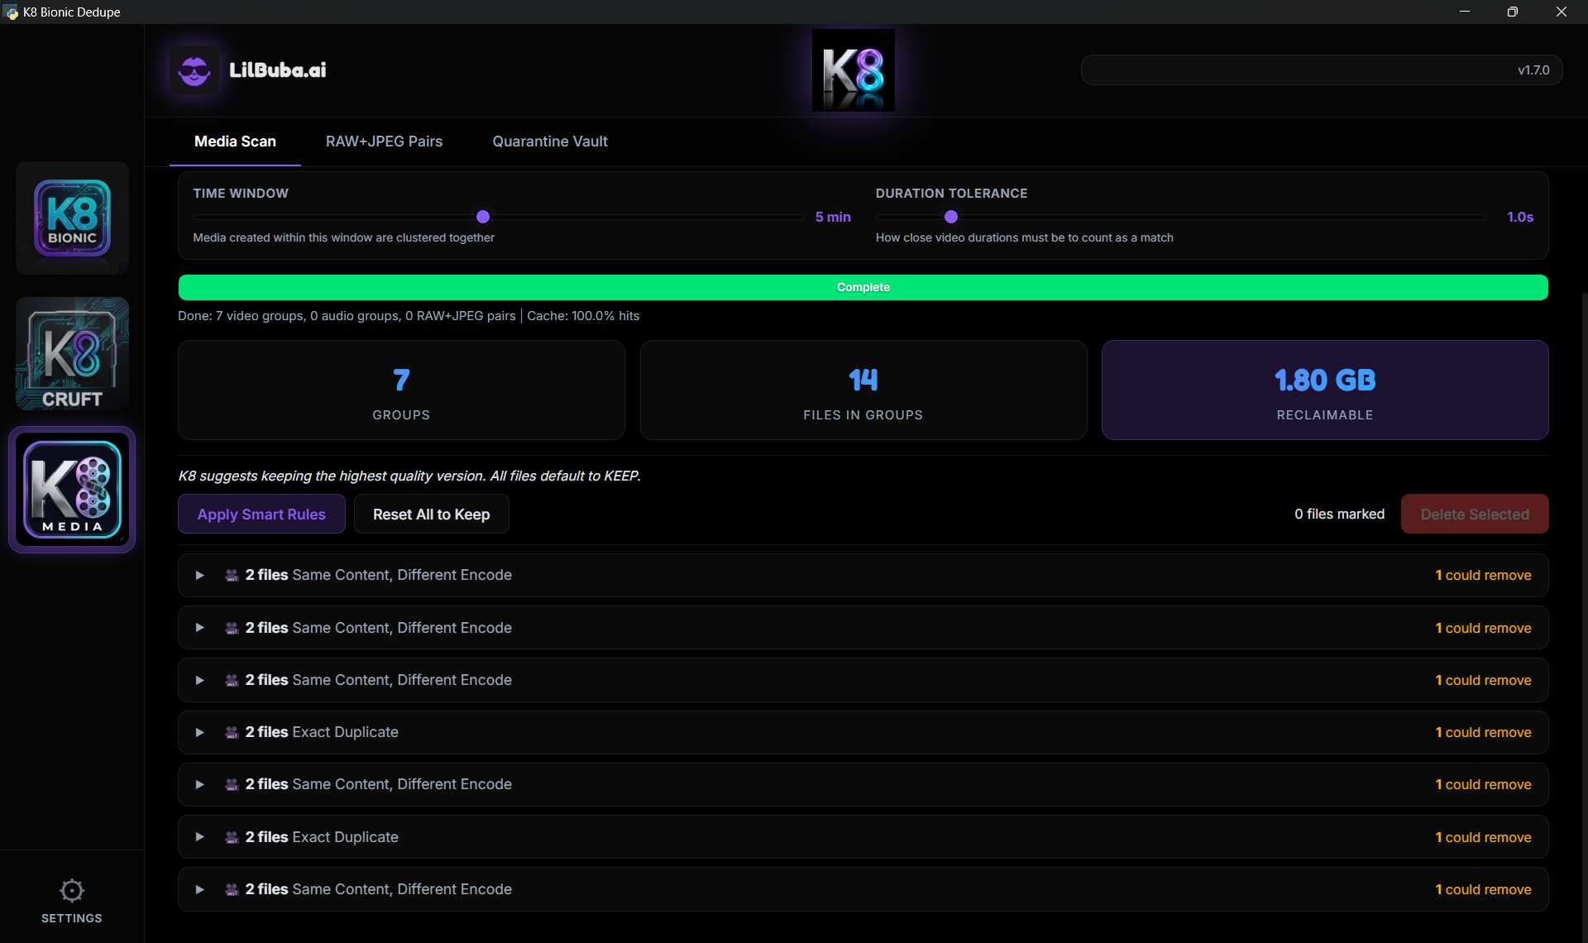Select the K8 Cruft sidebar icon
The image size is (1588, 943).
[71, 353]
